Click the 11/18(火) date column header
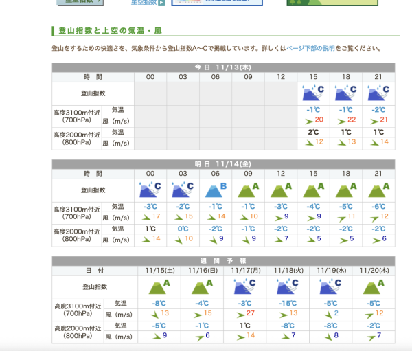This screenshot has height=351, width=412. 288,271
